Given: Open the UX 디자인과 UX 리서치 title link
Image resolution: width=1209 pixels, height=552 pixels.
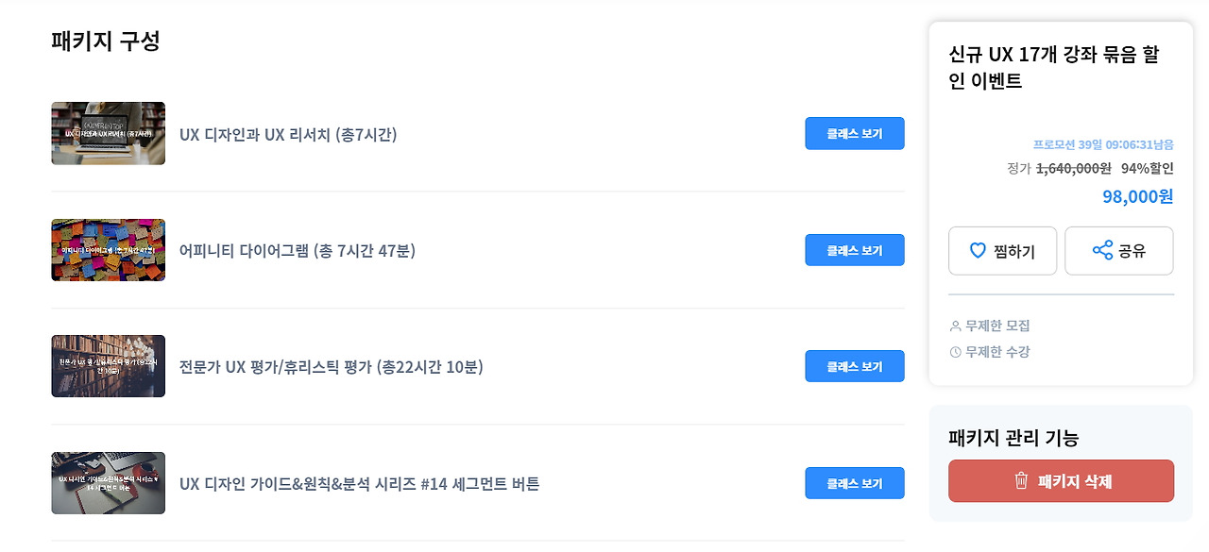Looking at the screenshot, I should pyautogui.click(x=288, y=134).
